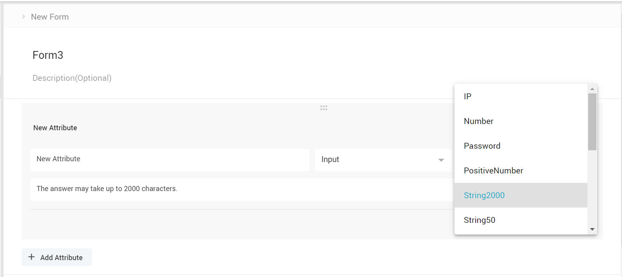
Task: Click the drag handle dots icon
Action: [x=323, y=108]
